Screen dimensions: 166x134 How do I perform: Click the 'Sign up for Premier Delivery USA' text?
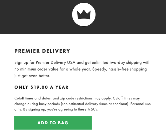(x=45, y=63)
